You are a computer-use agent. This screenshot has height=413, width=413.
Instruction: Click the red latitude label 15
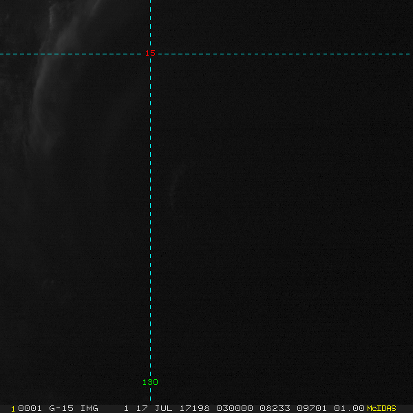150,54
